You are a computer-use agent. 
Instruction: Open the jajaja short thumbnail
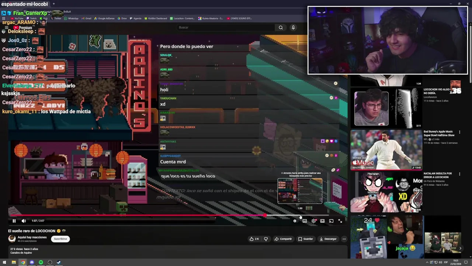(406, 237)
